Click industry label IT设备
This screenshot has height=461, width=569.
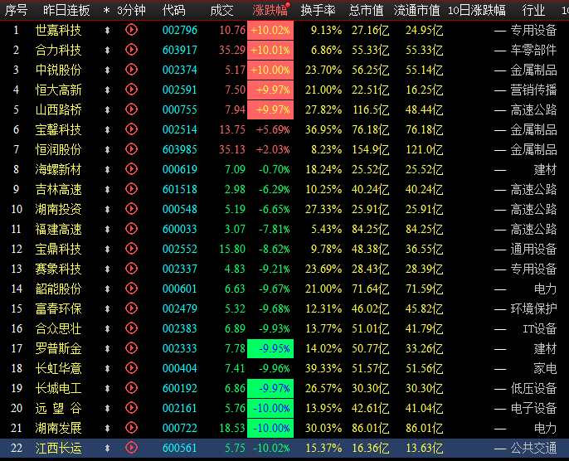point(540,328)
